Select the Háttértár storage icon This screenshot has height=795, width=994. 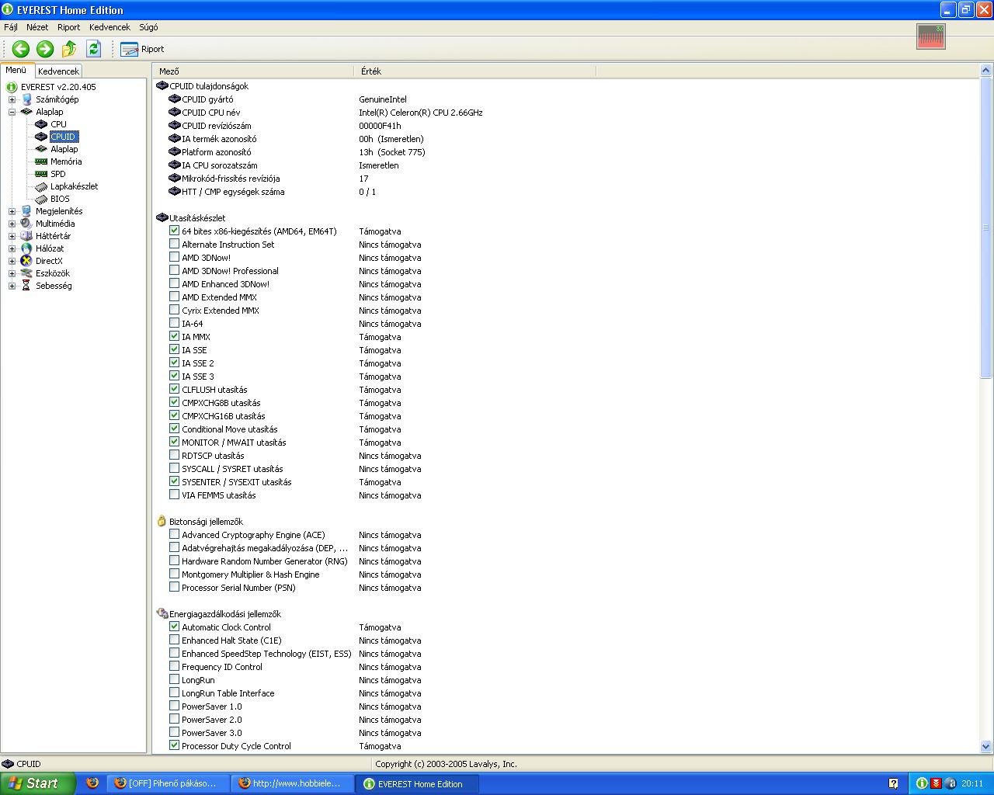[26, 236]
